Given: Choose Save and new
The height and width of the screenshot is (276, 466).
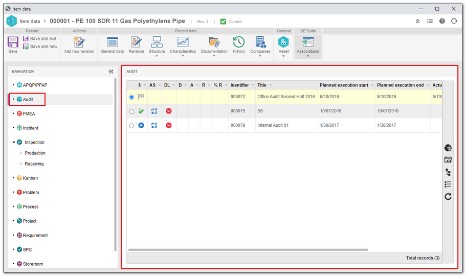Looking at the screenshot, I should click(x=40, y=47).
